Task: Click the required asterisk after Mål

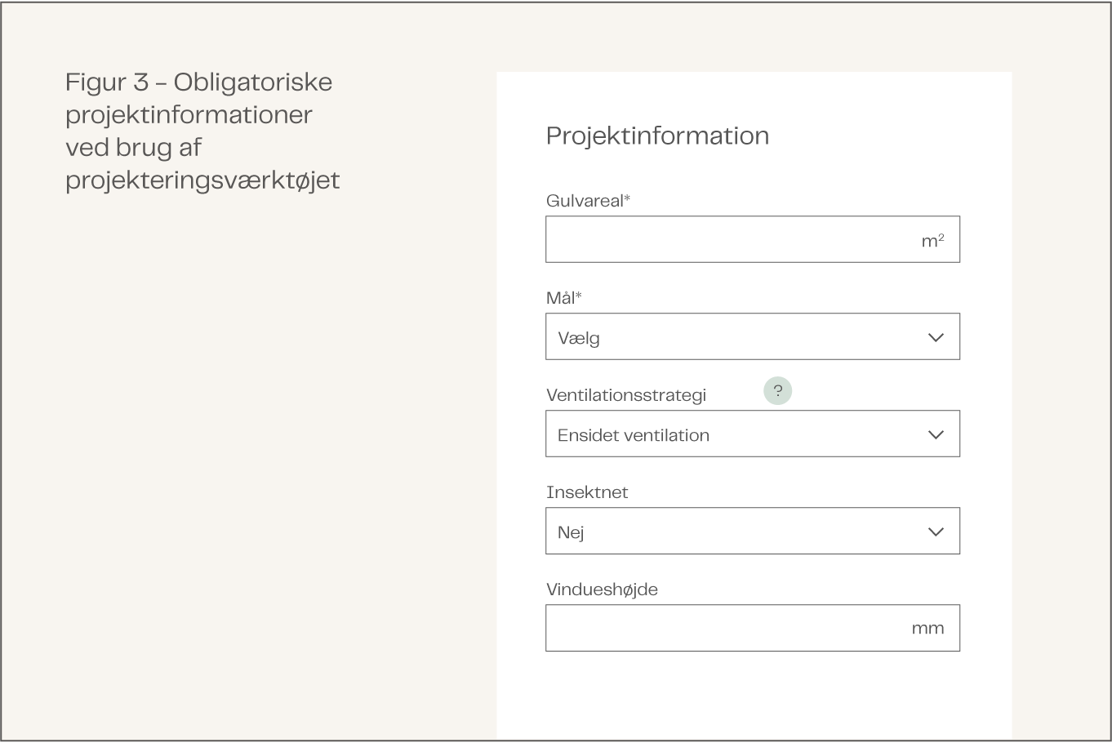Action: pyautogui.click(x=579, y=296)
